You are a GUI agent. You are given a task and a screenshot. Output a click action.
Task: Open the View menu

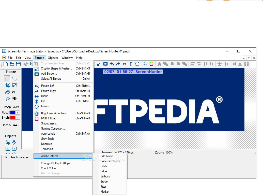click(x=28, y=58)
